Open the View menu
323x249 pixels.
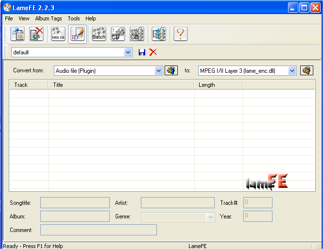[24, 18]
